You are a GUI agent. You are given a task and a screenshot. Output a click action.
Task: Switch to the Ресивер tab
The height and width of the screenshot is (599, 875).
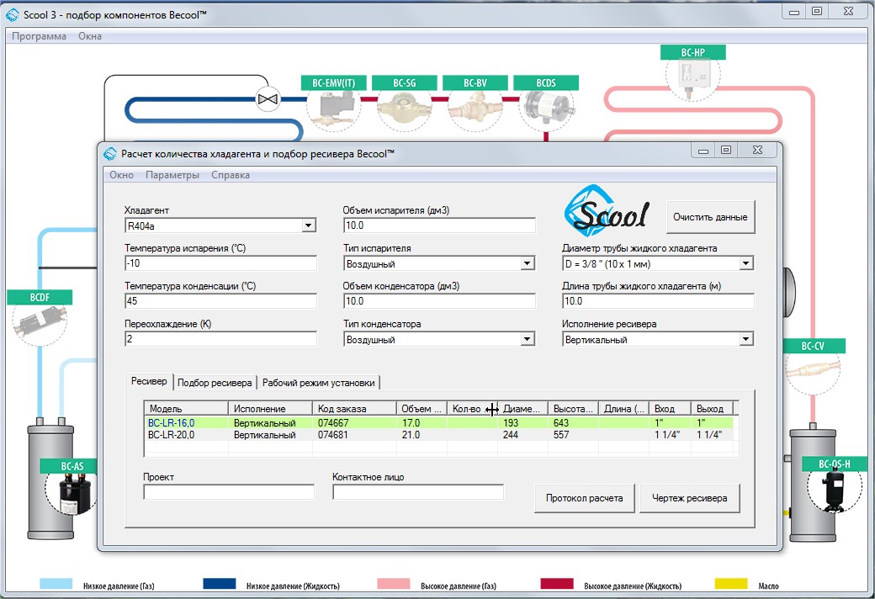tap(149, 381)
